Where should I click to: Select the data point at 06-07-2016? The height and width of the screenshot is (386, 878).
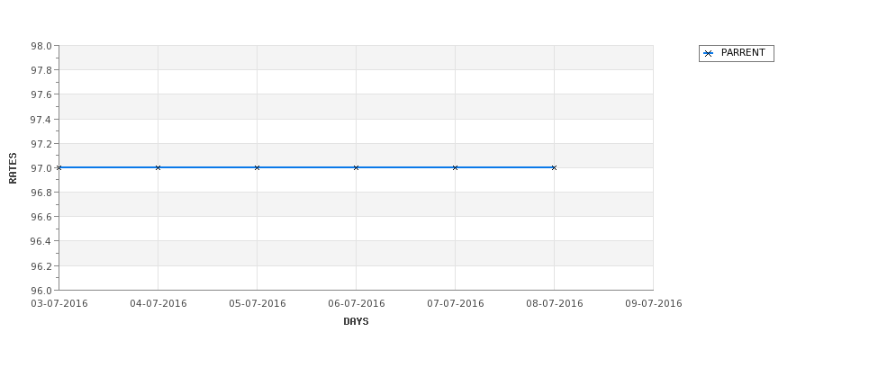pyautogui.click(x=356, y=168)
